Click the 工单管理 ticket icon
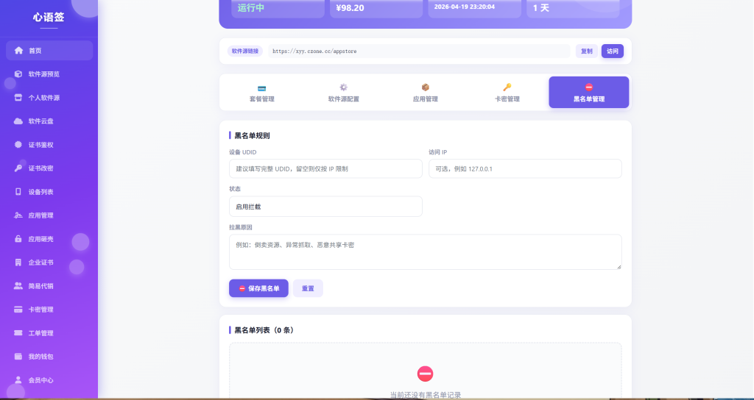Image resolution: width=754 pixels, height=400 pixels. [18, 333]
